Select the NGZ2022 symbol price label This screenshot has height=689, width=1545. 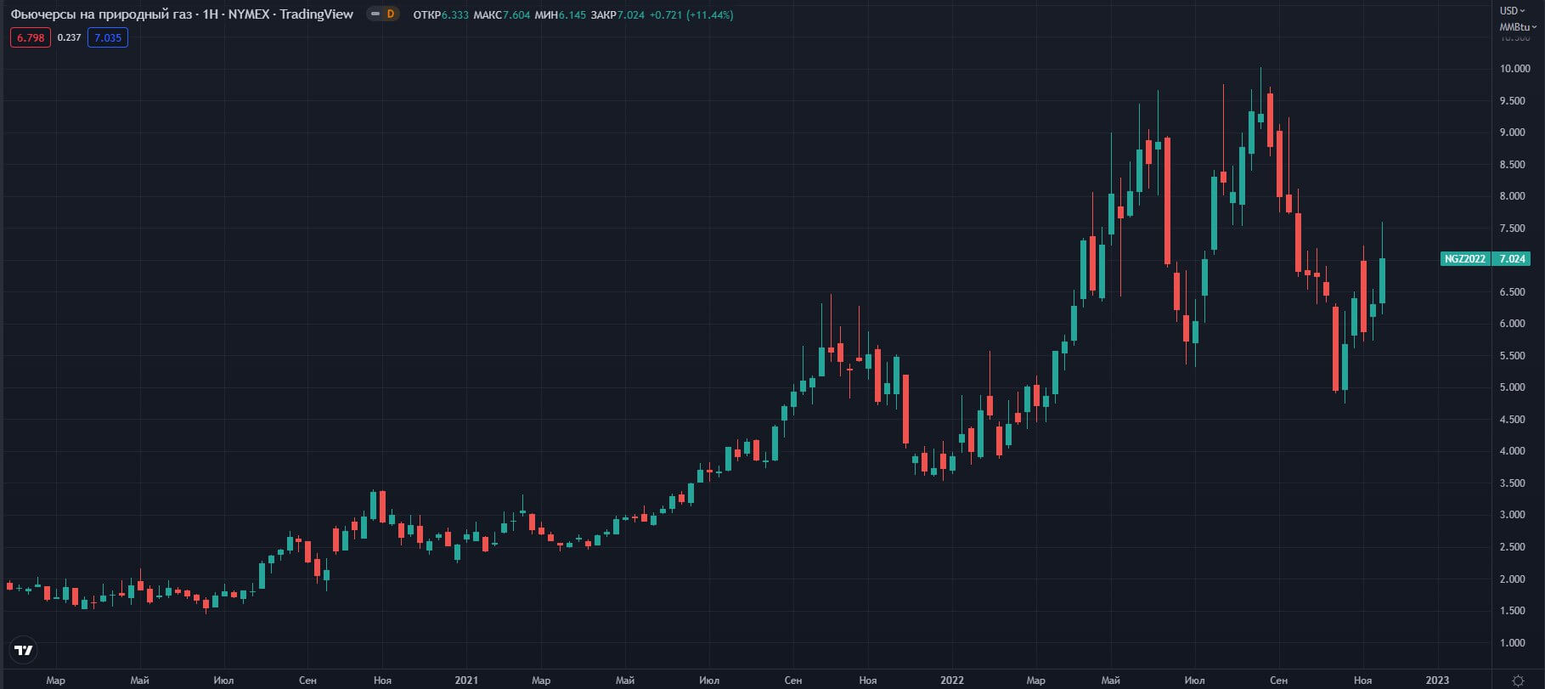pos(1465,258)
